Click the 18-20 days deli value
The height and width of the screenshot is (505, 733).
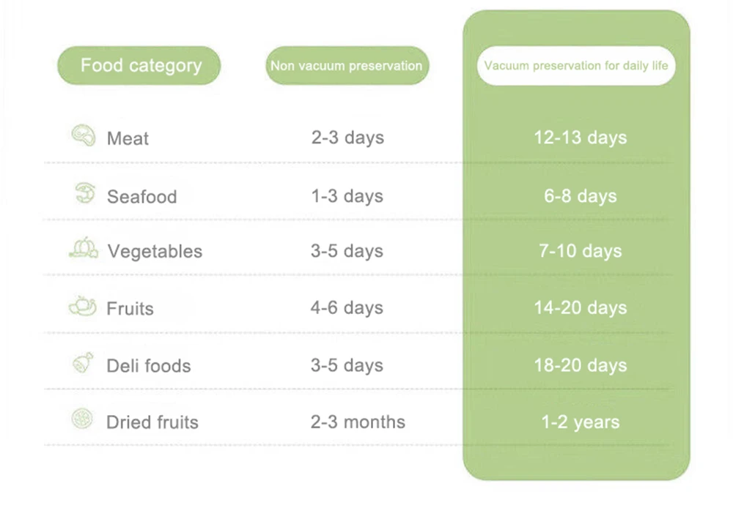tap(580, 365)
